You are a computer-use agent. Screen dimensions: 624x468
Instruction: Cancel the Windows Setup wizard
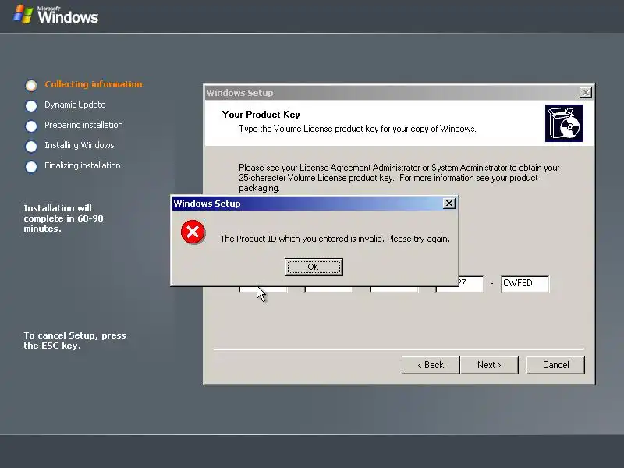pos(555,365)
